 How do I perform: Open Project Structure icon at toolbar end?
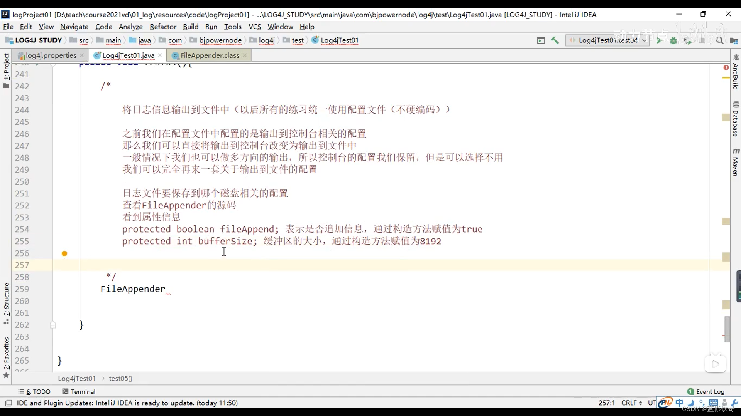click(734, 40)
